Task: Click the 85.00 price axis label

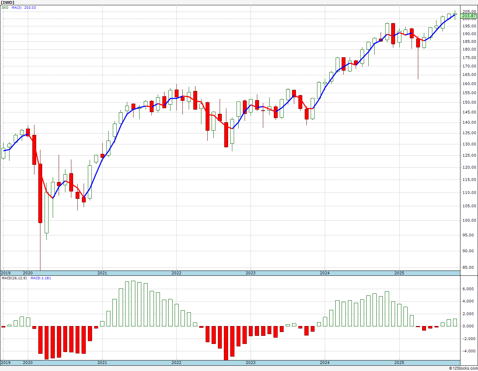Action: coord(471,267)
